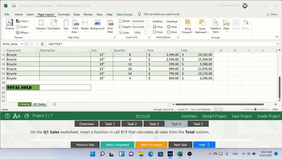Click Mark for review button

pos(151,145)
